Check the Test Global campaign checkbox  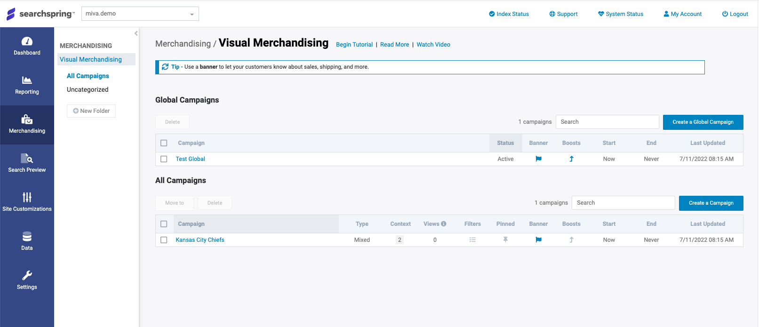[x=164, y=159]
